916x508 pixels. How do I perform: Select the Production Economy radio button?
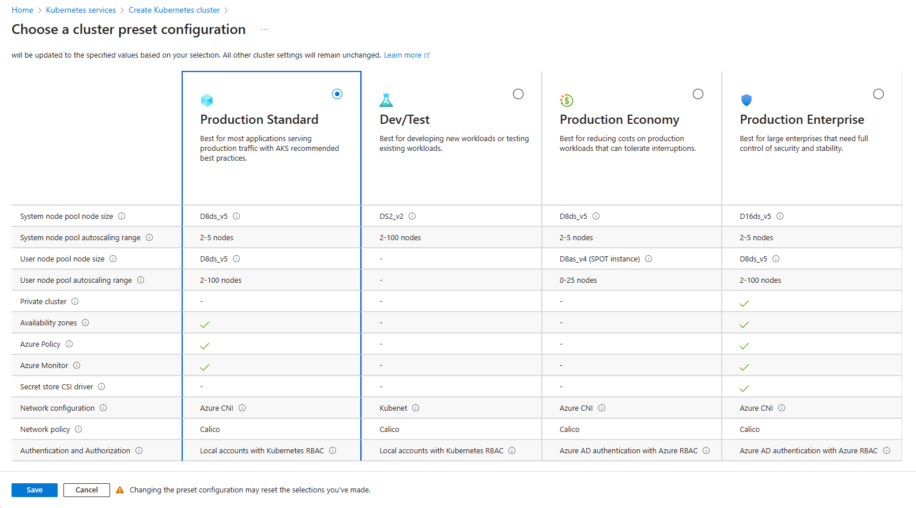coord(698,94)
